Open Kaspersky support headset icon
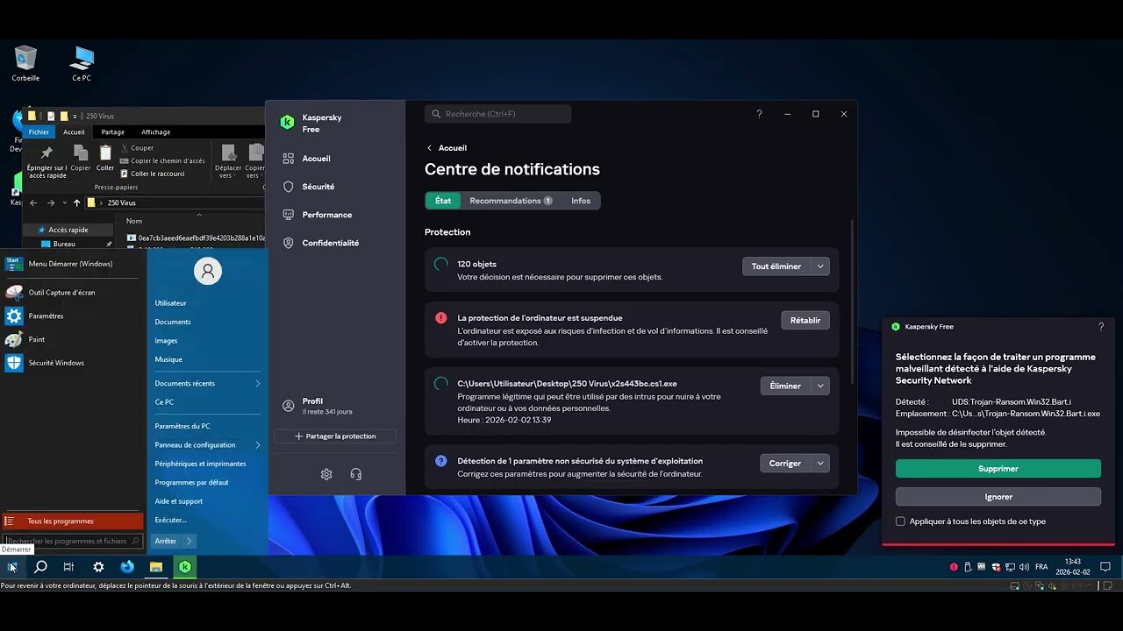The image size is (1123, 631). click(x=355, y=474)
